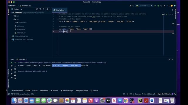Click the teal icon at the toolbar's far right
Image resolution: width=188 pixels, height=105 pixels.
pyautogui.click(x=175, y=6)
